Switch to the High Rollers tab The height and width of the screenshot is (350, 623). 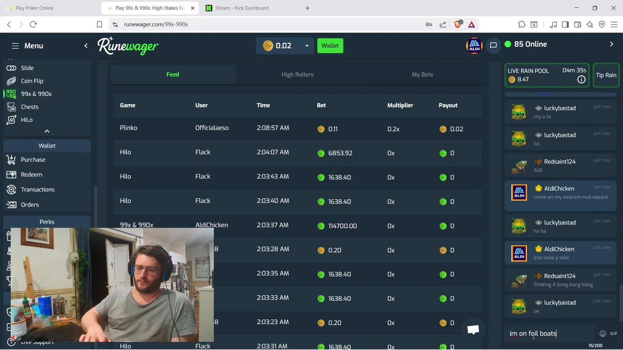(x=297, y=74)
